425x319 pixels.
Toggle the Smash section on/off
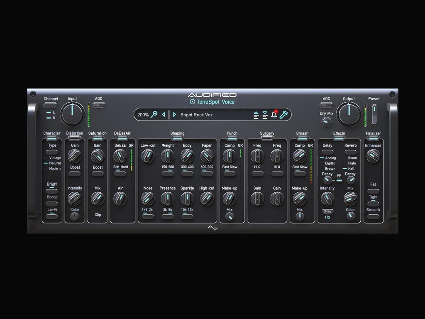[x=302, y=139]
